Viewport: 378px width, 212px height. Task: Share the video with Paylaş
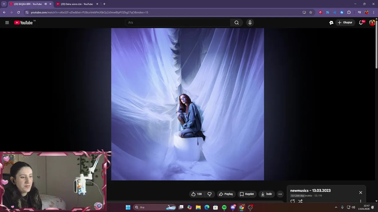click(226, 194)
